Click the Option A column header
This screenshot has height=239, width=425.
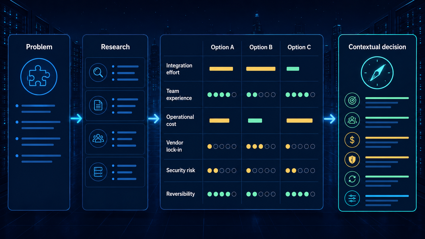point(222,47)
